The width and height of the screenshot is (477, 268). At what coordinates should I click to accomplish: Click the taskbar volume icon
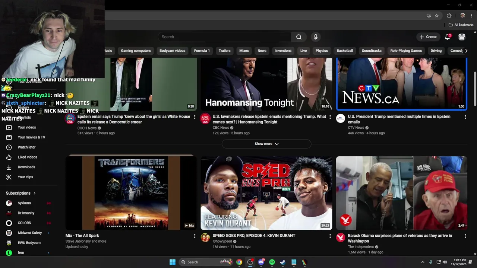coord(445,262)
